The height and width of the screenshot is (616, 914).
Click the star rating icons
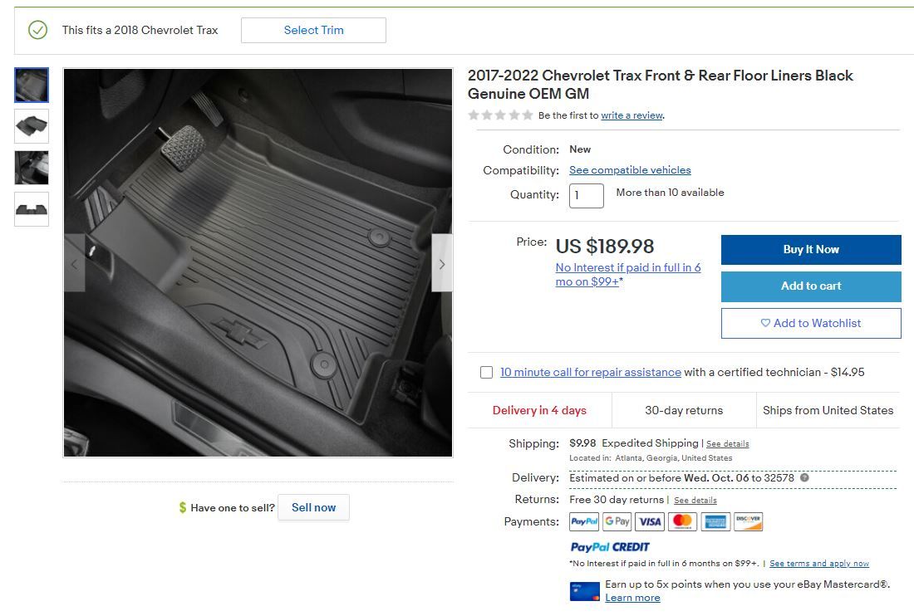501,115
